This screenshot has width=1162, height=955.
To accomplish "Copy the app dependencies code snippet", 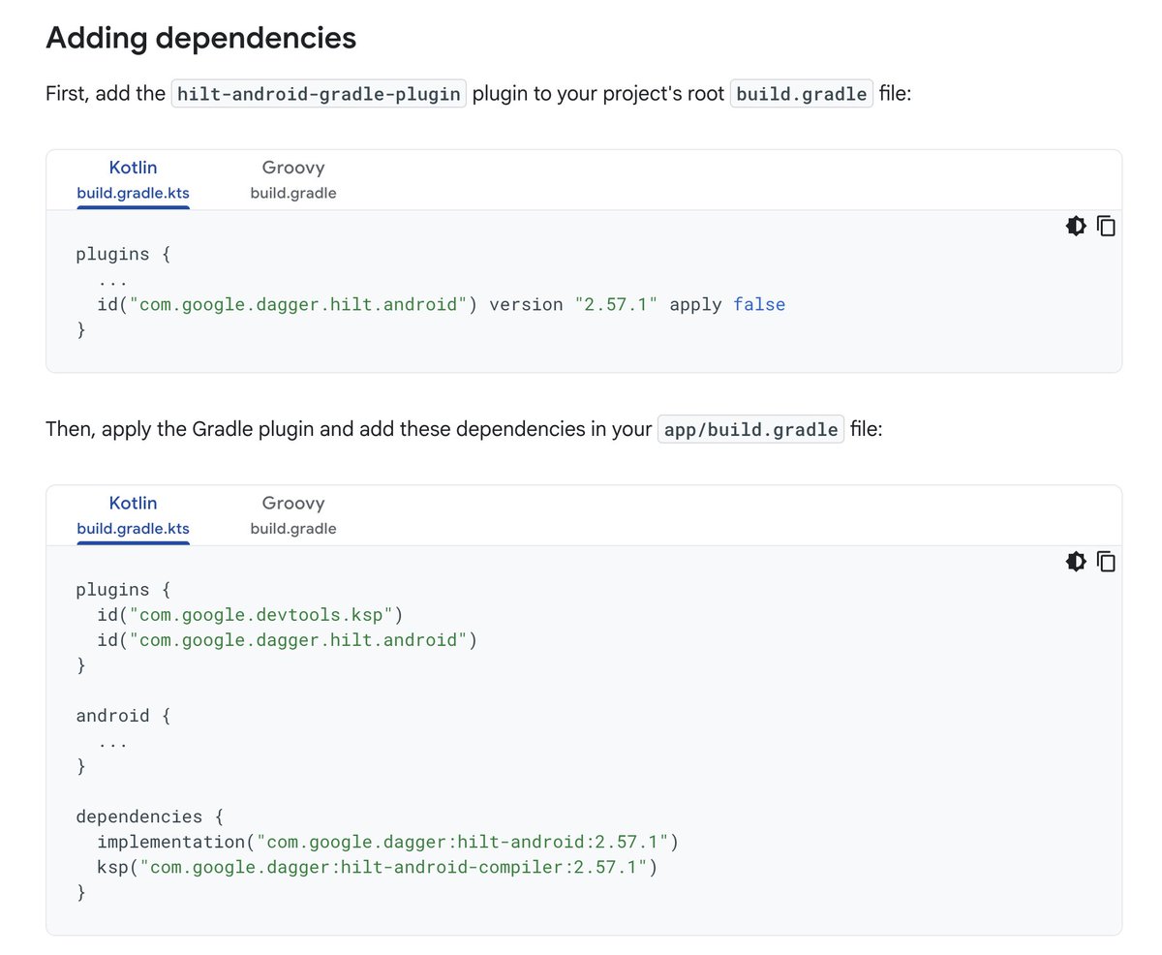I will 1106,562.
